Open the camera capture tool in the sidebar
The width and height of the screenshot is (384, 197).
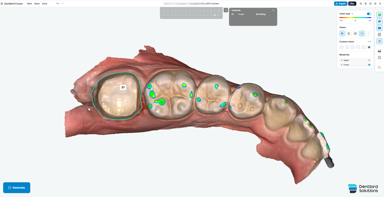point(379,28)
